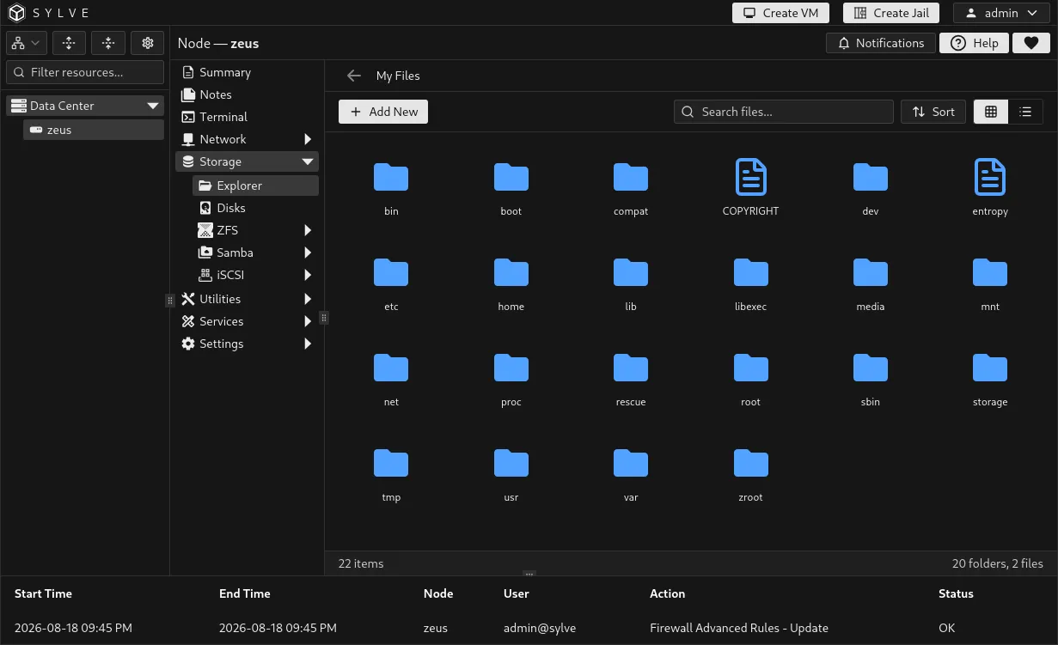The width and height of the screenshot is (1058, 645).
Task: Click the Add New button
Action: 383,112
